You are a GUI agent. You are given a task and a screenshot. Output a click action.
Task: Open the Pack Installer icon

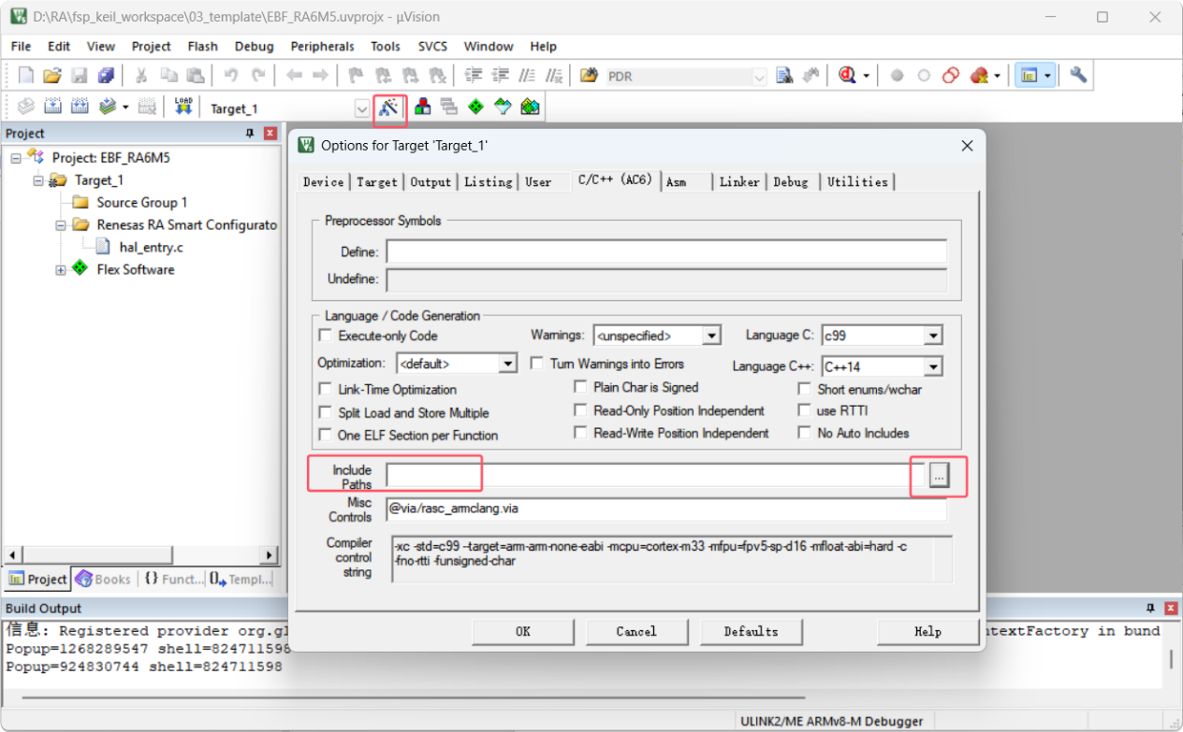coord(530,108)
